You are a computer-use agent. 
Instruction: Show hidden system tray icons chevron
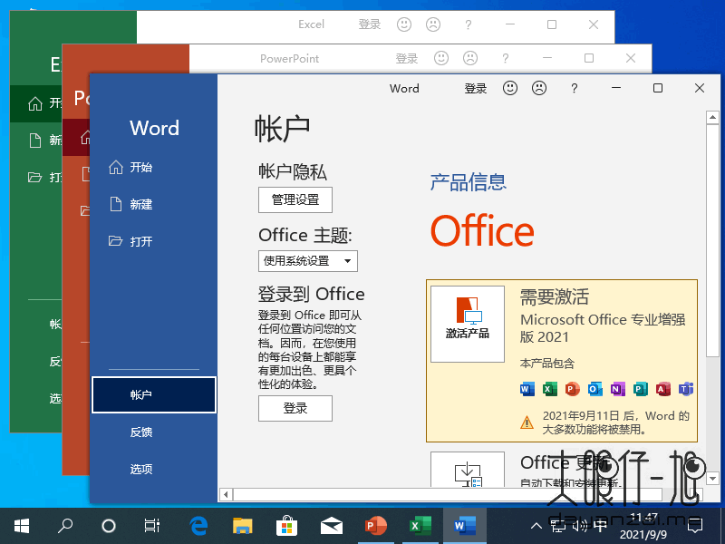point(536,526)
